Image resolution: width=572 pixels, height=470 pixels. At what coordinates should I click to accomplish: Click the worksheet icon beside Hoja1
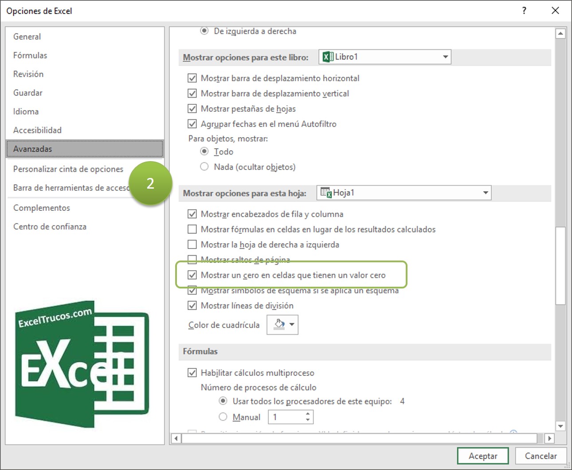click(326, 193)
